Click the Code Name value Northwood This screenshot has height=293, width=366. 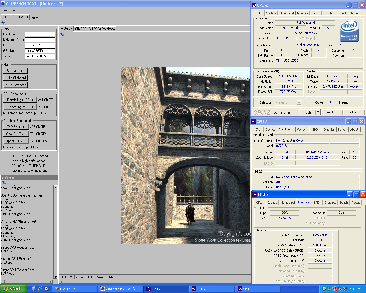pyautogui.click(x=290, y=28)
